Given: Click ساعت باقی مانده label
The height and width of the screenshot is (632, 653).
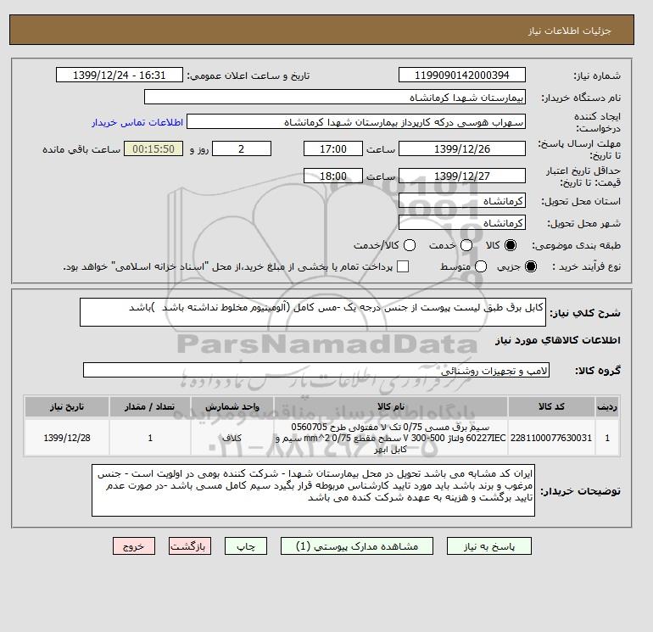Looking at the screenshot, I should (81, 149).
